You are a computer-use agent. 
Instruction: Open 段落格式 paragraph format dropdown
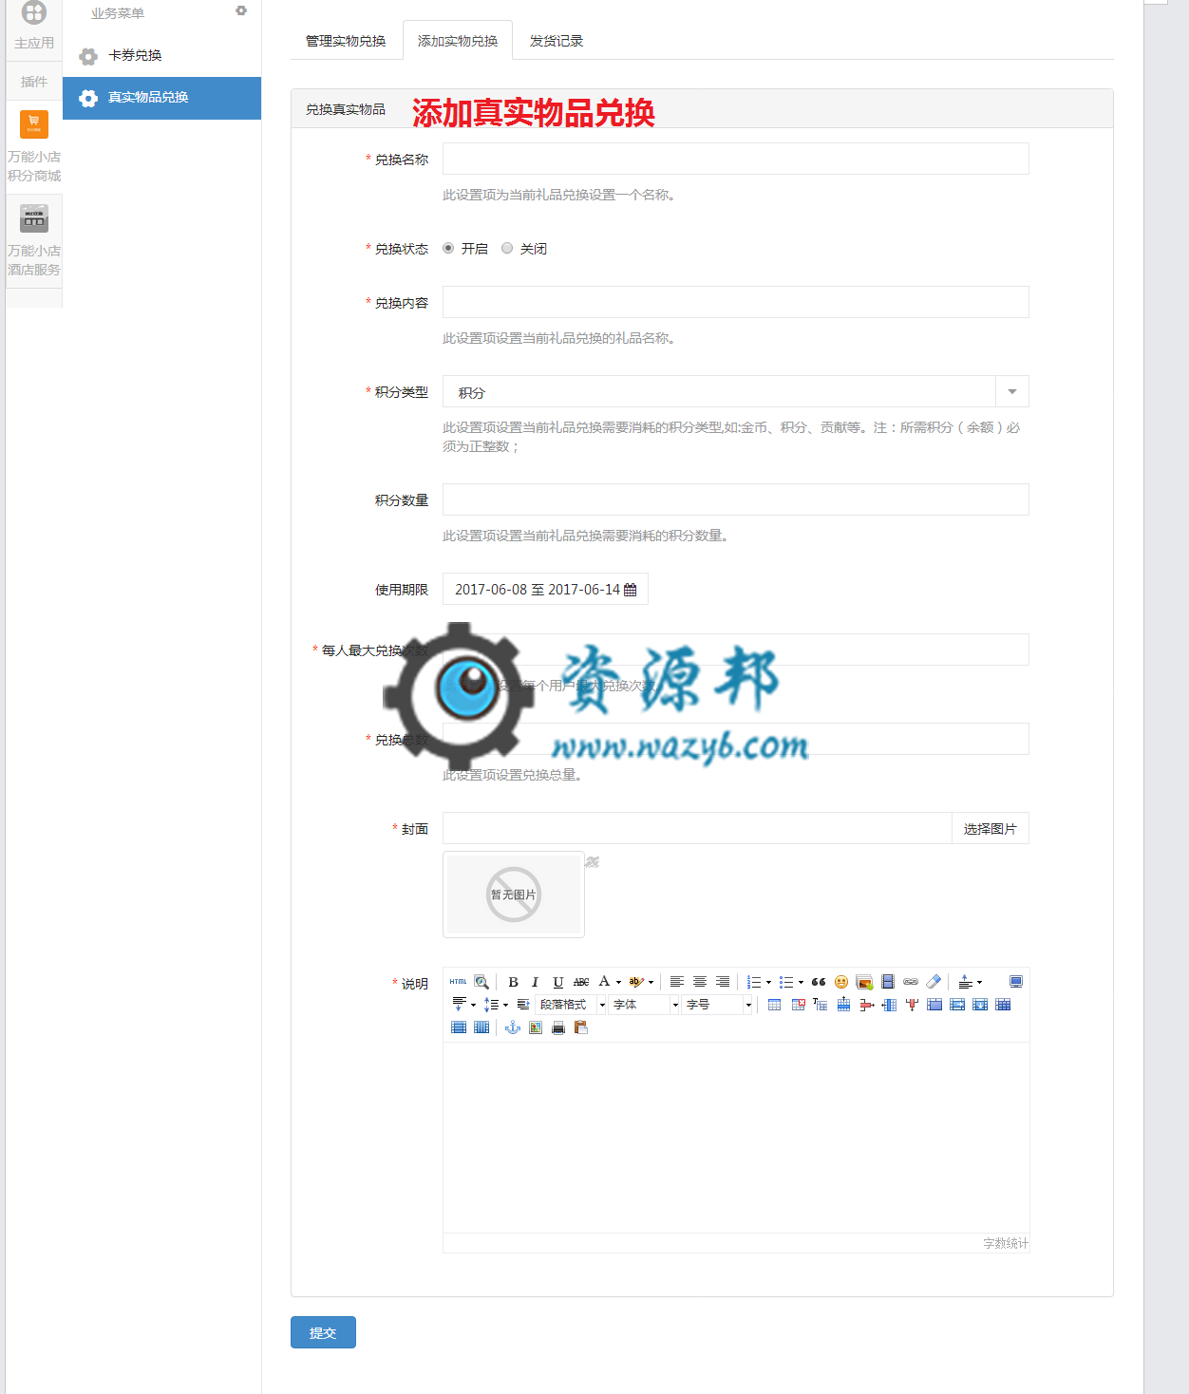[572, 1005]
